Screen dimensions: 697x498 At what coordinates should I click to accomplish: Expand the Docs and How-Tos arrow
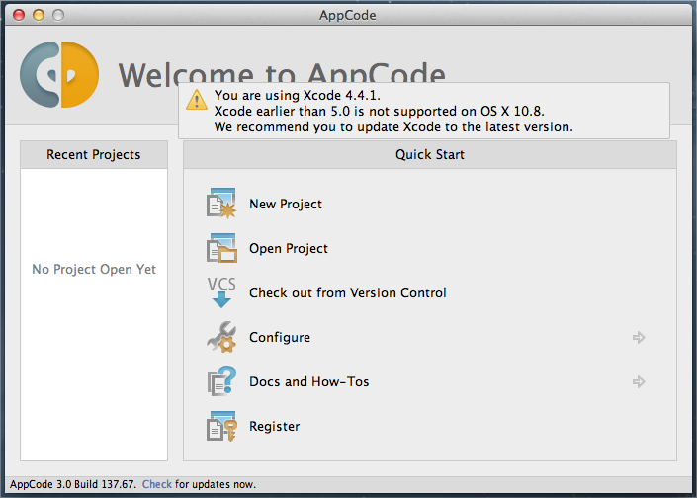tap(639, 381)
